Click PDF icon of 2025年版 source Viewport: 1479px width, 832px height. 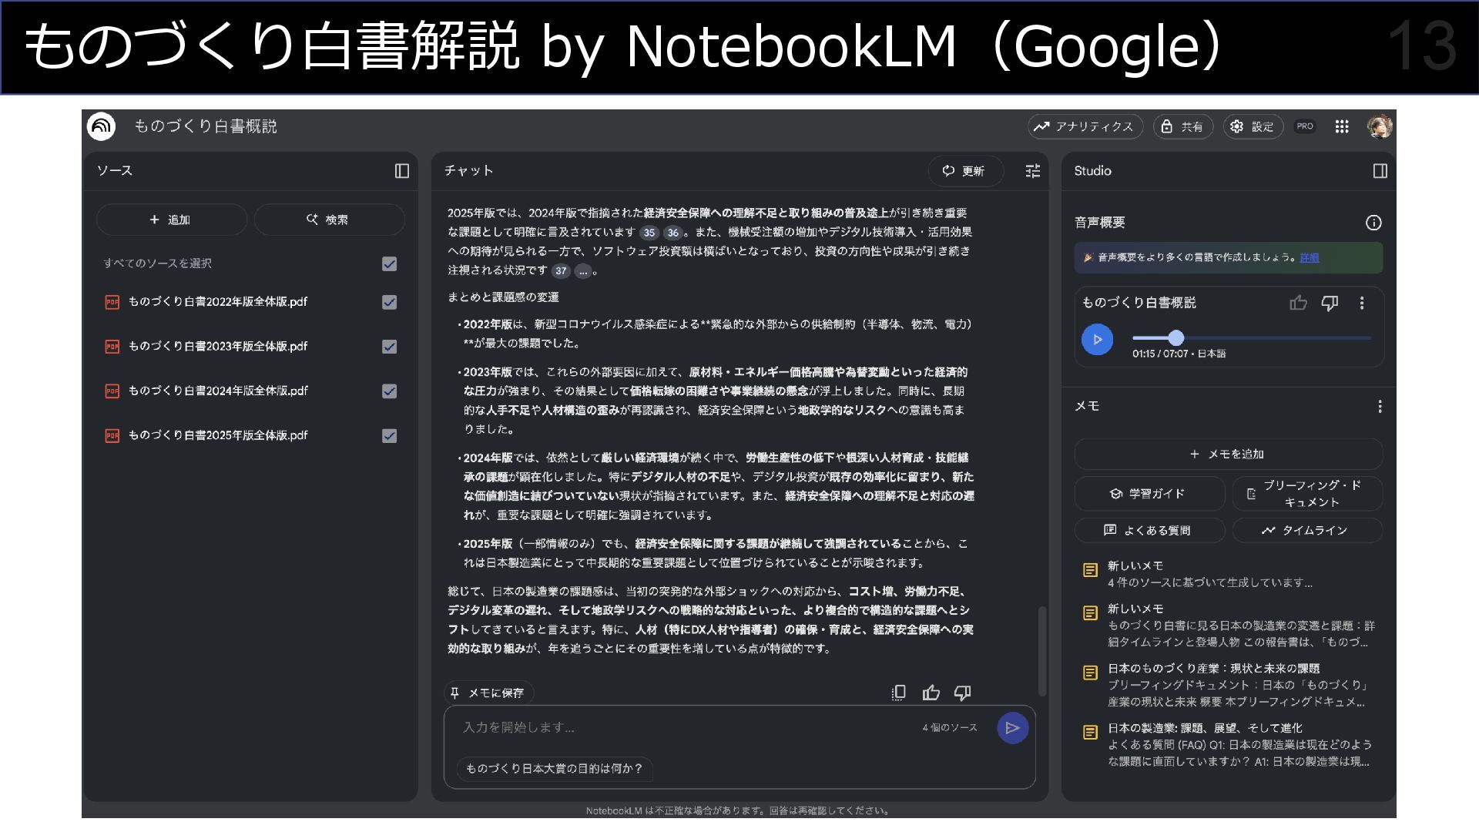[x=112, y=436]
